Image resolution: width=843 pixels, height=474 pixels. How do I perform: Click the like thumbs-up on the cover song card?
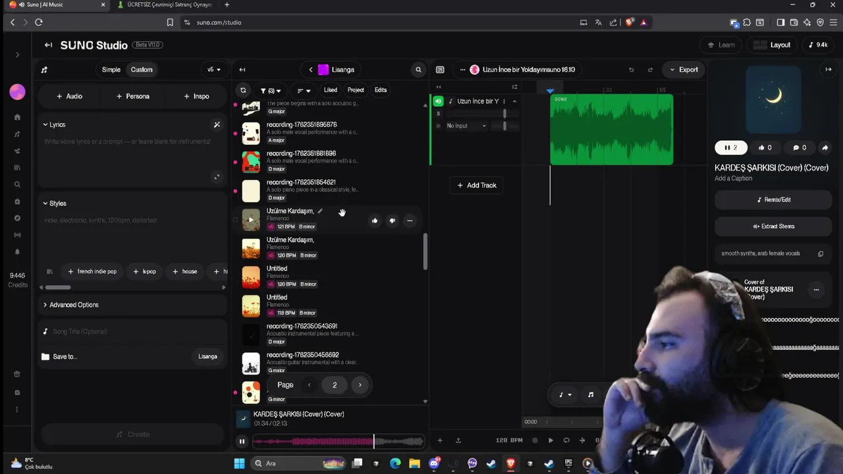(765, 147)
